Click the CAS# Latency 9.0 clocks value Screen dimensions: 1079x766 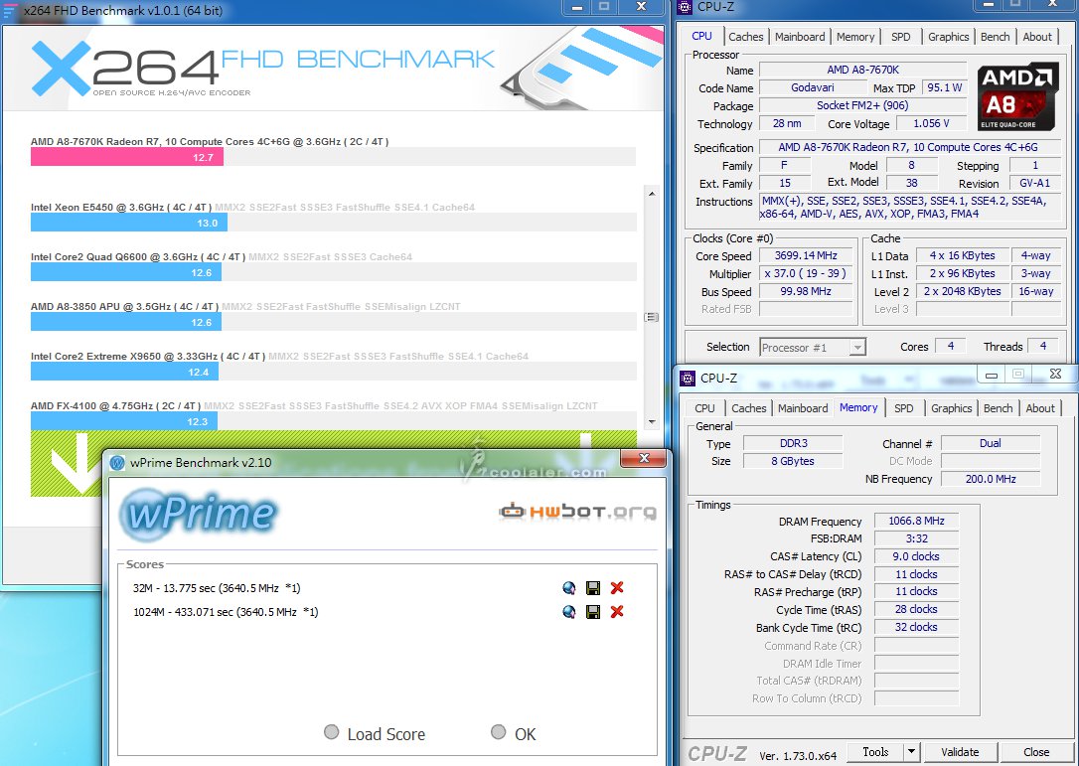[x=916, y=556]
